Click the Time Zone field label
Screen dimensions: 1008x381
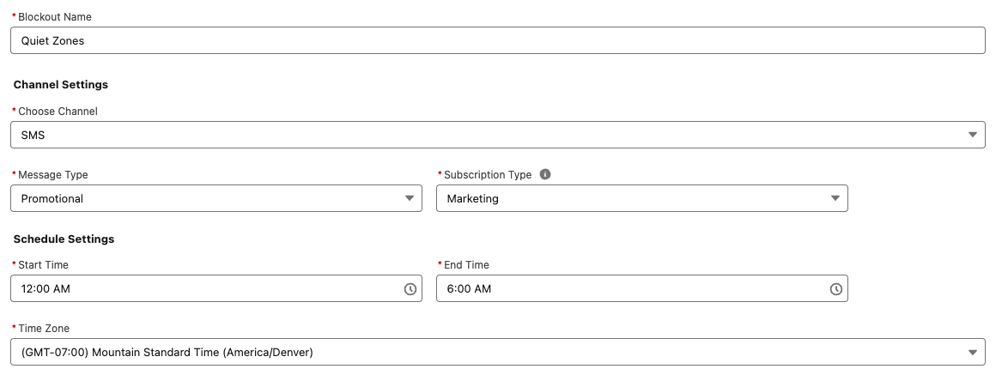44,329
